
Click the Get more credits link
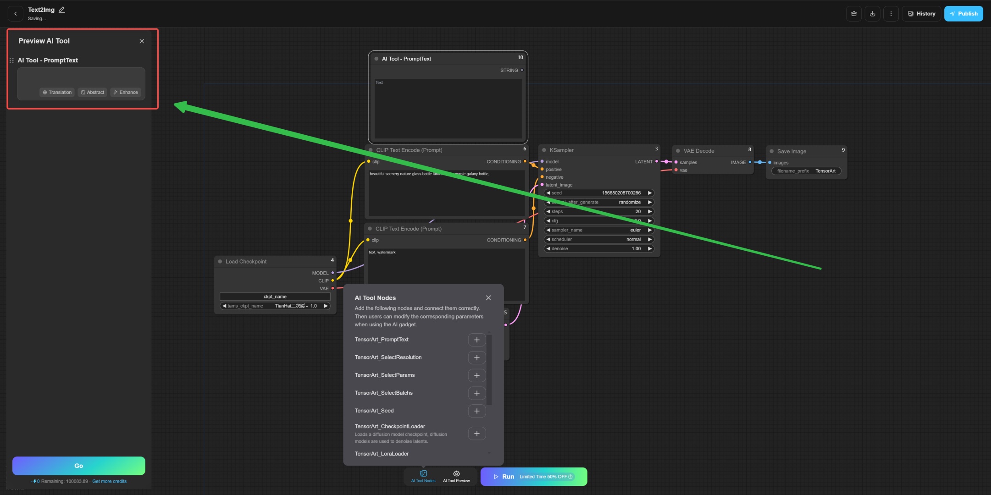point(109,481)
